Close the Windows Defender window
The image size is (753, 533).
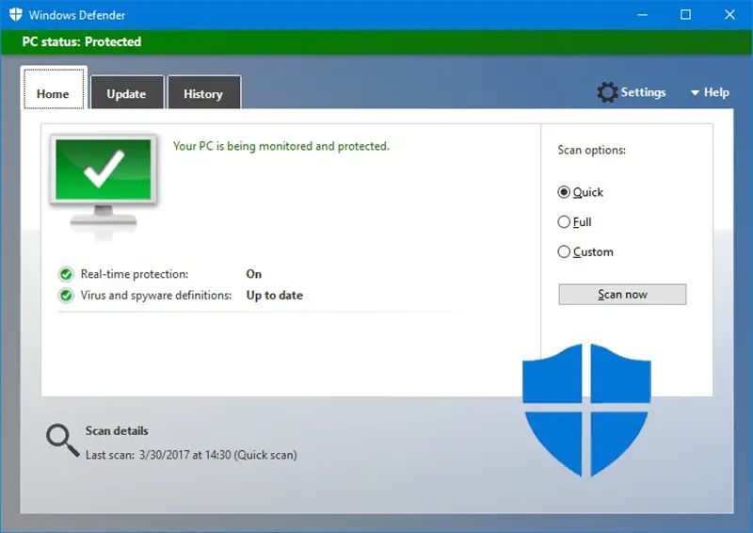(x=729, y=15)
